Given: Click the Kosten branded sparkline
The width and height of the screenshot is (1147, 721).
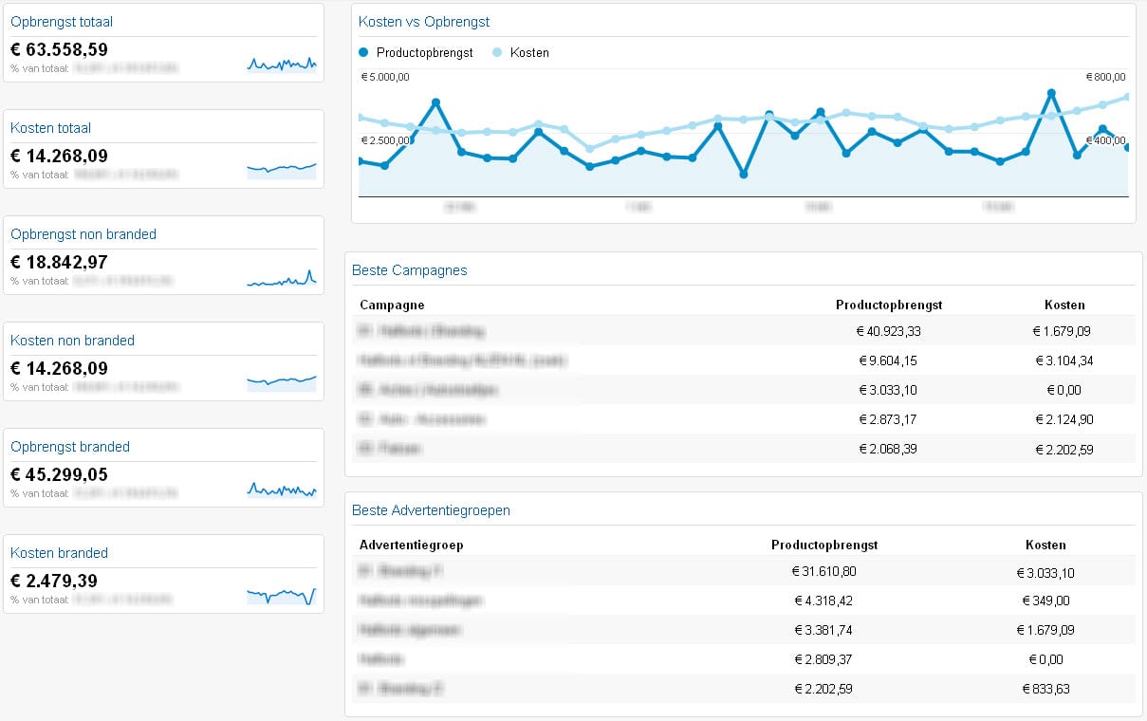Looking at the screenshot, I should tap(282, 594).
